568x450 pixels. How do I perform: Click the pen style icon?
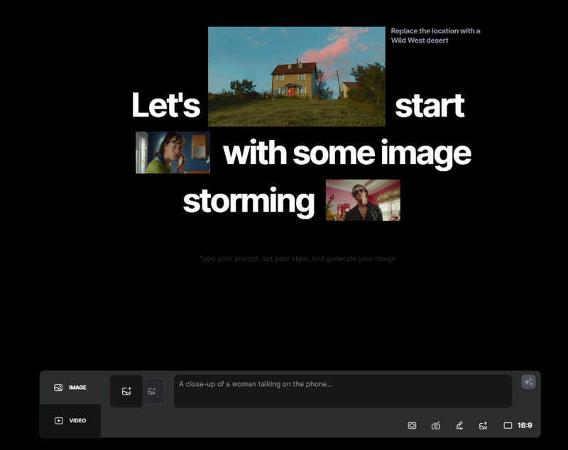459,426
